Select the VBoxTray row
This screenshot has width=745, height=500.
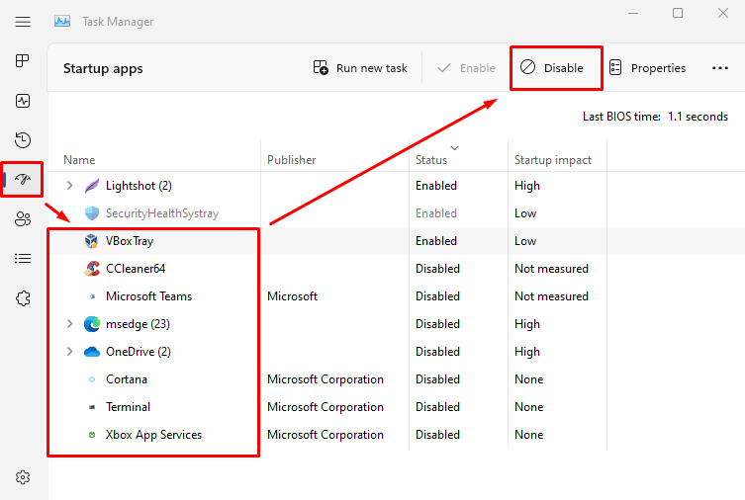pos(397,241)
